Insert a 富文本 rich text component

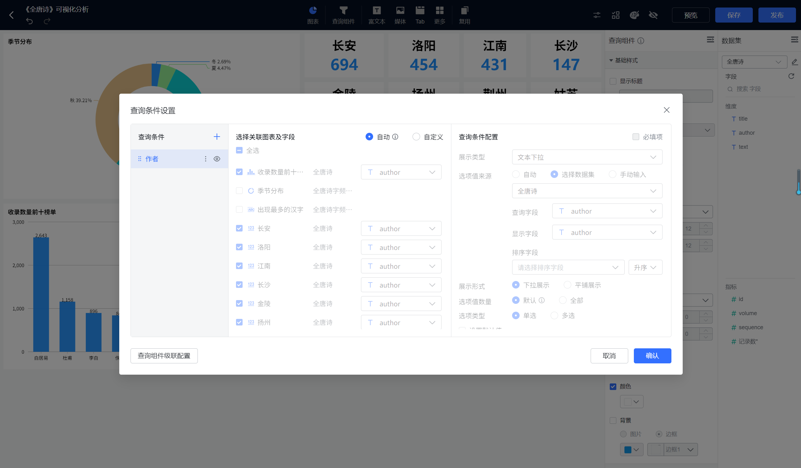376,15
